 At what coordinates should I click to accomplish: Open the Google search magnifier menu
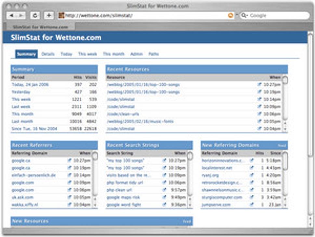244,16
